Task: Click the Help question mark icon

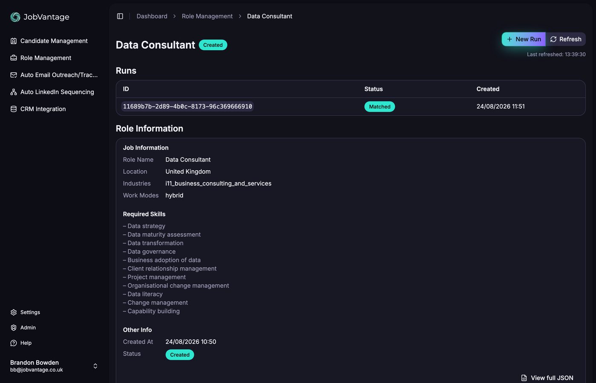Action: pos(14,343)
